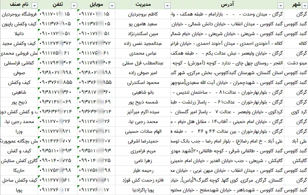Image resolution: width=308 pixels, height=195 pixels.
Task: Select trade name cell in مریم فرامرزی's row
Action: pos(19,151)
